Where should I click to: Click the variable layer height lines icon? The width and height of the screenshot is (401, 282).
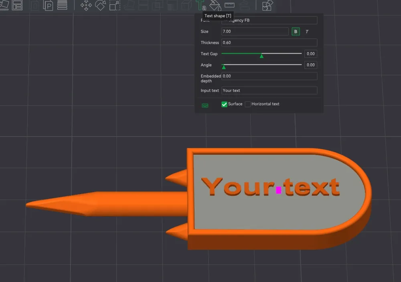click(x=62, y=5)
